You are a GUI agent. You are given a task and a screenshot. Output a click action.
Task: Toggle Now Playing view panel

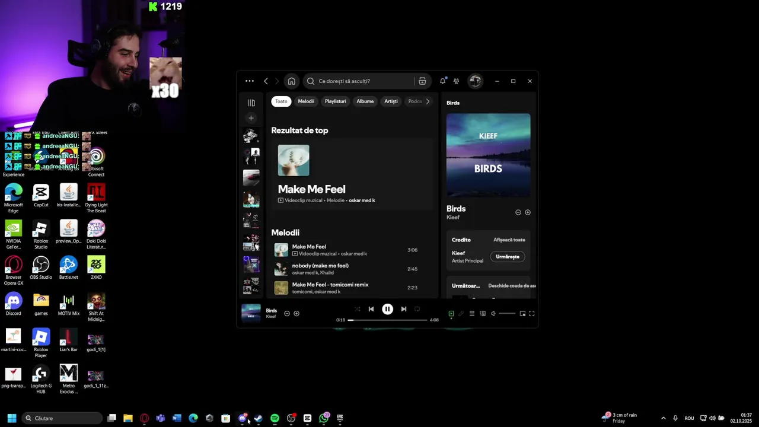[x=451, y=314]
